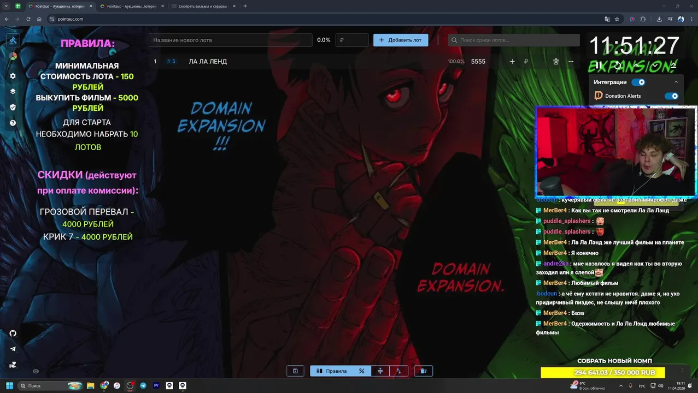Go back in browser history
This screenshot has width=698, height=393.
7,19
